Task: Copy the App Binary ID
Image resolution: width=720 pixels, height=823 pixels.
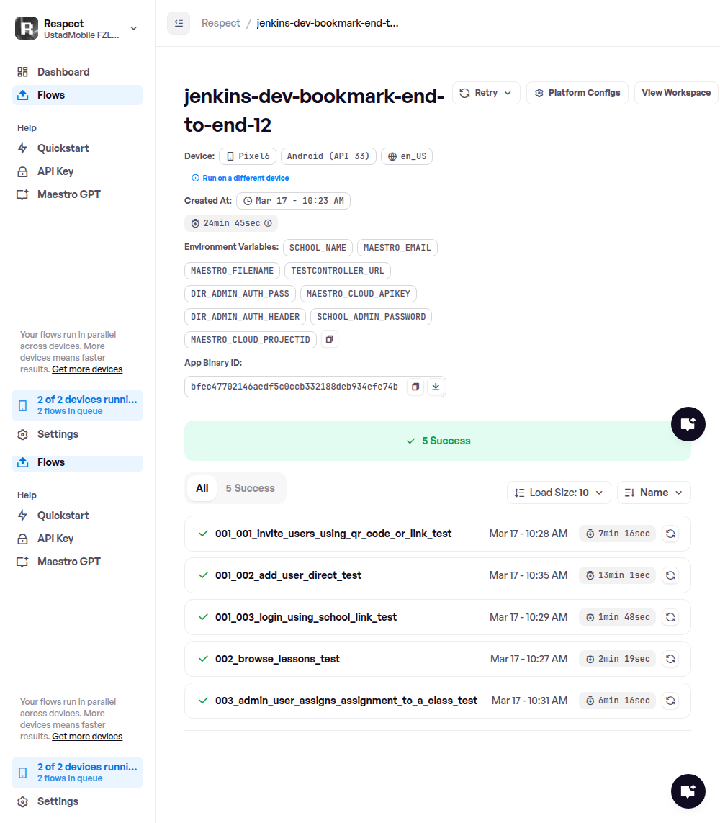Action: coord(415,387)
